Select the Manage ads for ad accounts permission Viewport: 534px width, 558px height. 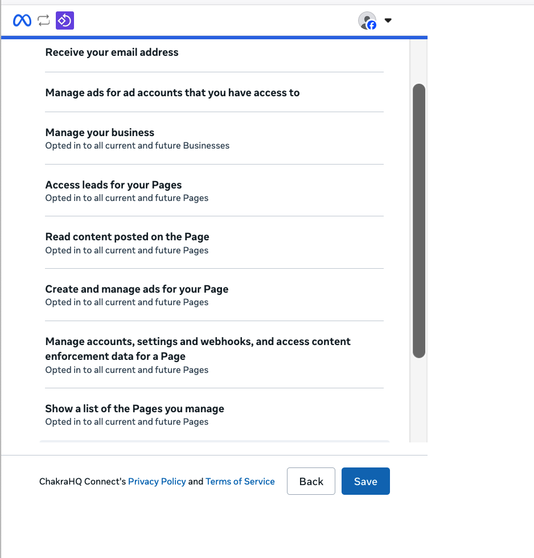(172, 93)
